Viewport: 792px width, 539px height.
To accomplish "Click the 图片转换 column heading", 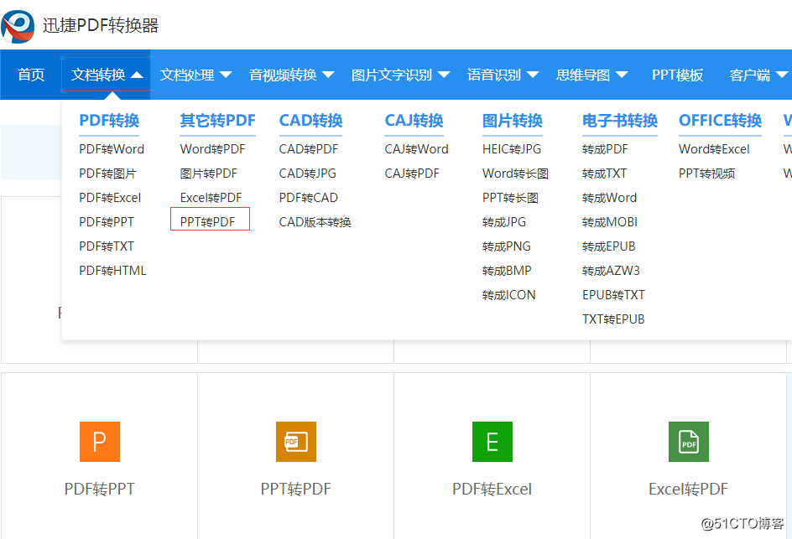I will (513, 121).
